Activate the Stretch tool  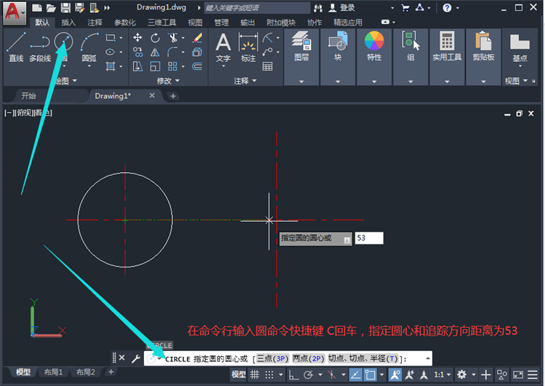tap(137, 66)
